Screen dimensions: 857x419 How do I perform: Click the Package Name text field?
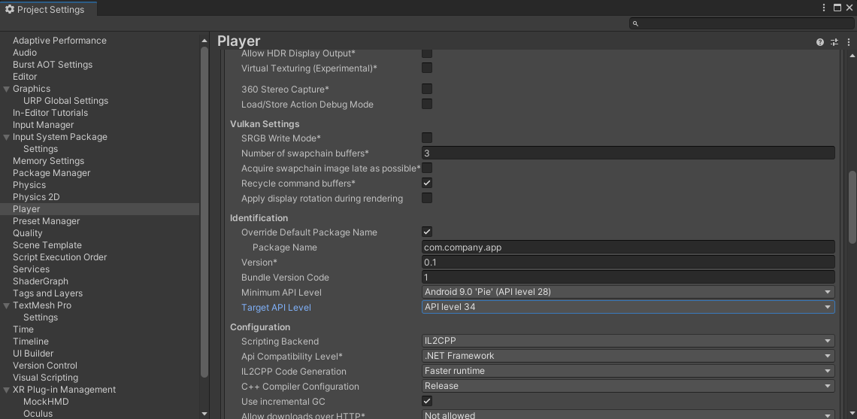click(x=628, y=247)
